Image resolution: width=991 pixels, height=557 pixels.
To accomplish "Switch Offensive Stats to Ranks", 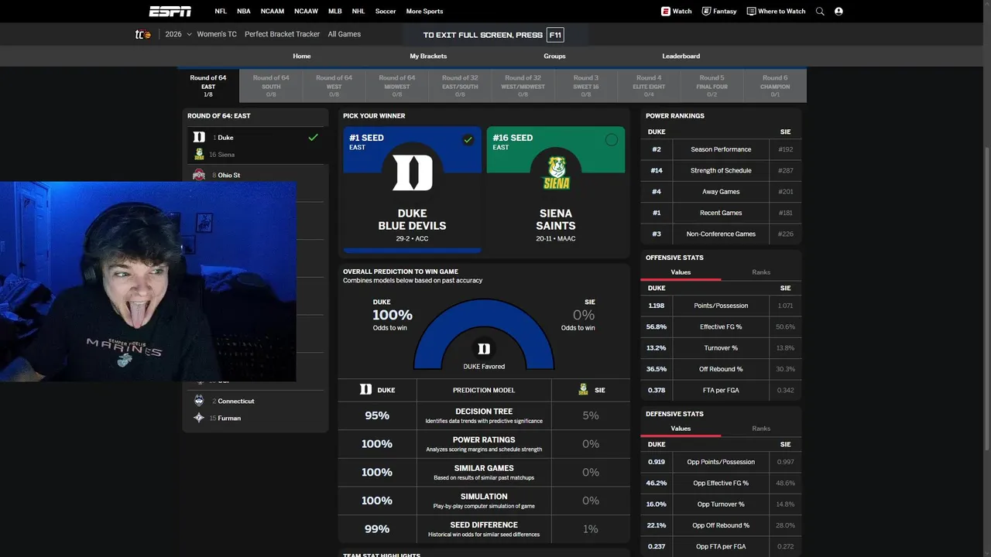I will (x=761, y=272).
